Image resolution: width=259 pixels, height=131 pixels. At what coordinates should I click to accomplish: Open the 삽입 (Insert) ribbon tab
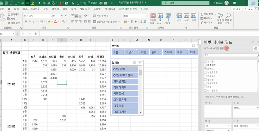(x=16, y=9)
